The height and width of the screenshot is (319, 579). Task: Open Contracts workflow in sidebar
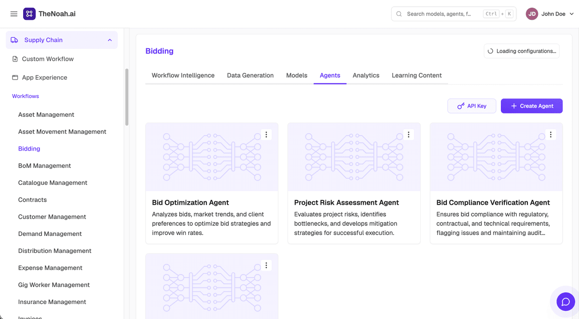pos(32,200)
